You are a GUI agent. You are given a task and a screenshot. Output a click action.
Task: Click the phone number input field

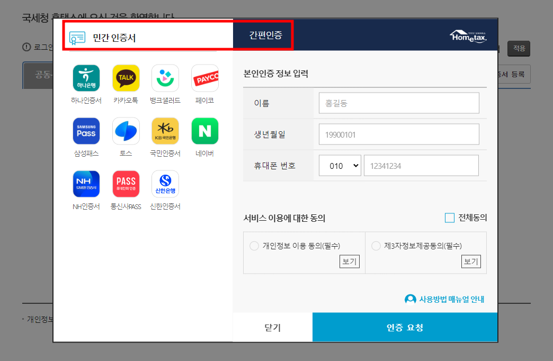[421, 166]
